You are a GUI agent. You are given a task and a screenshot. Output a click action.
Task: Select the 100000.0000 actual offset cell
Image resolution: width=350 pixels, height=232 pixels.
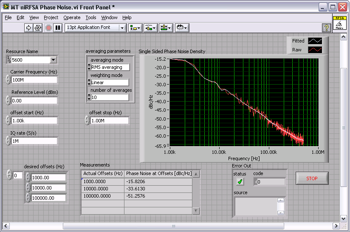(103, 196)
